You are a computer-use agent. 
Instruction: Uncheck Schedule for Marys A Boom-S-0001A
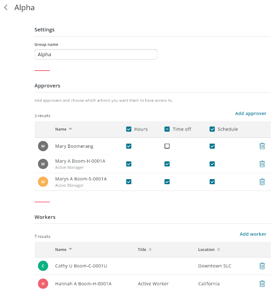click(x=212, y=182)
